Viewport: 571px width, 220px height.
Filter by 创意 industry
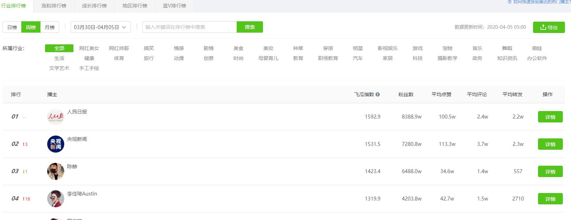coord(209,58)
